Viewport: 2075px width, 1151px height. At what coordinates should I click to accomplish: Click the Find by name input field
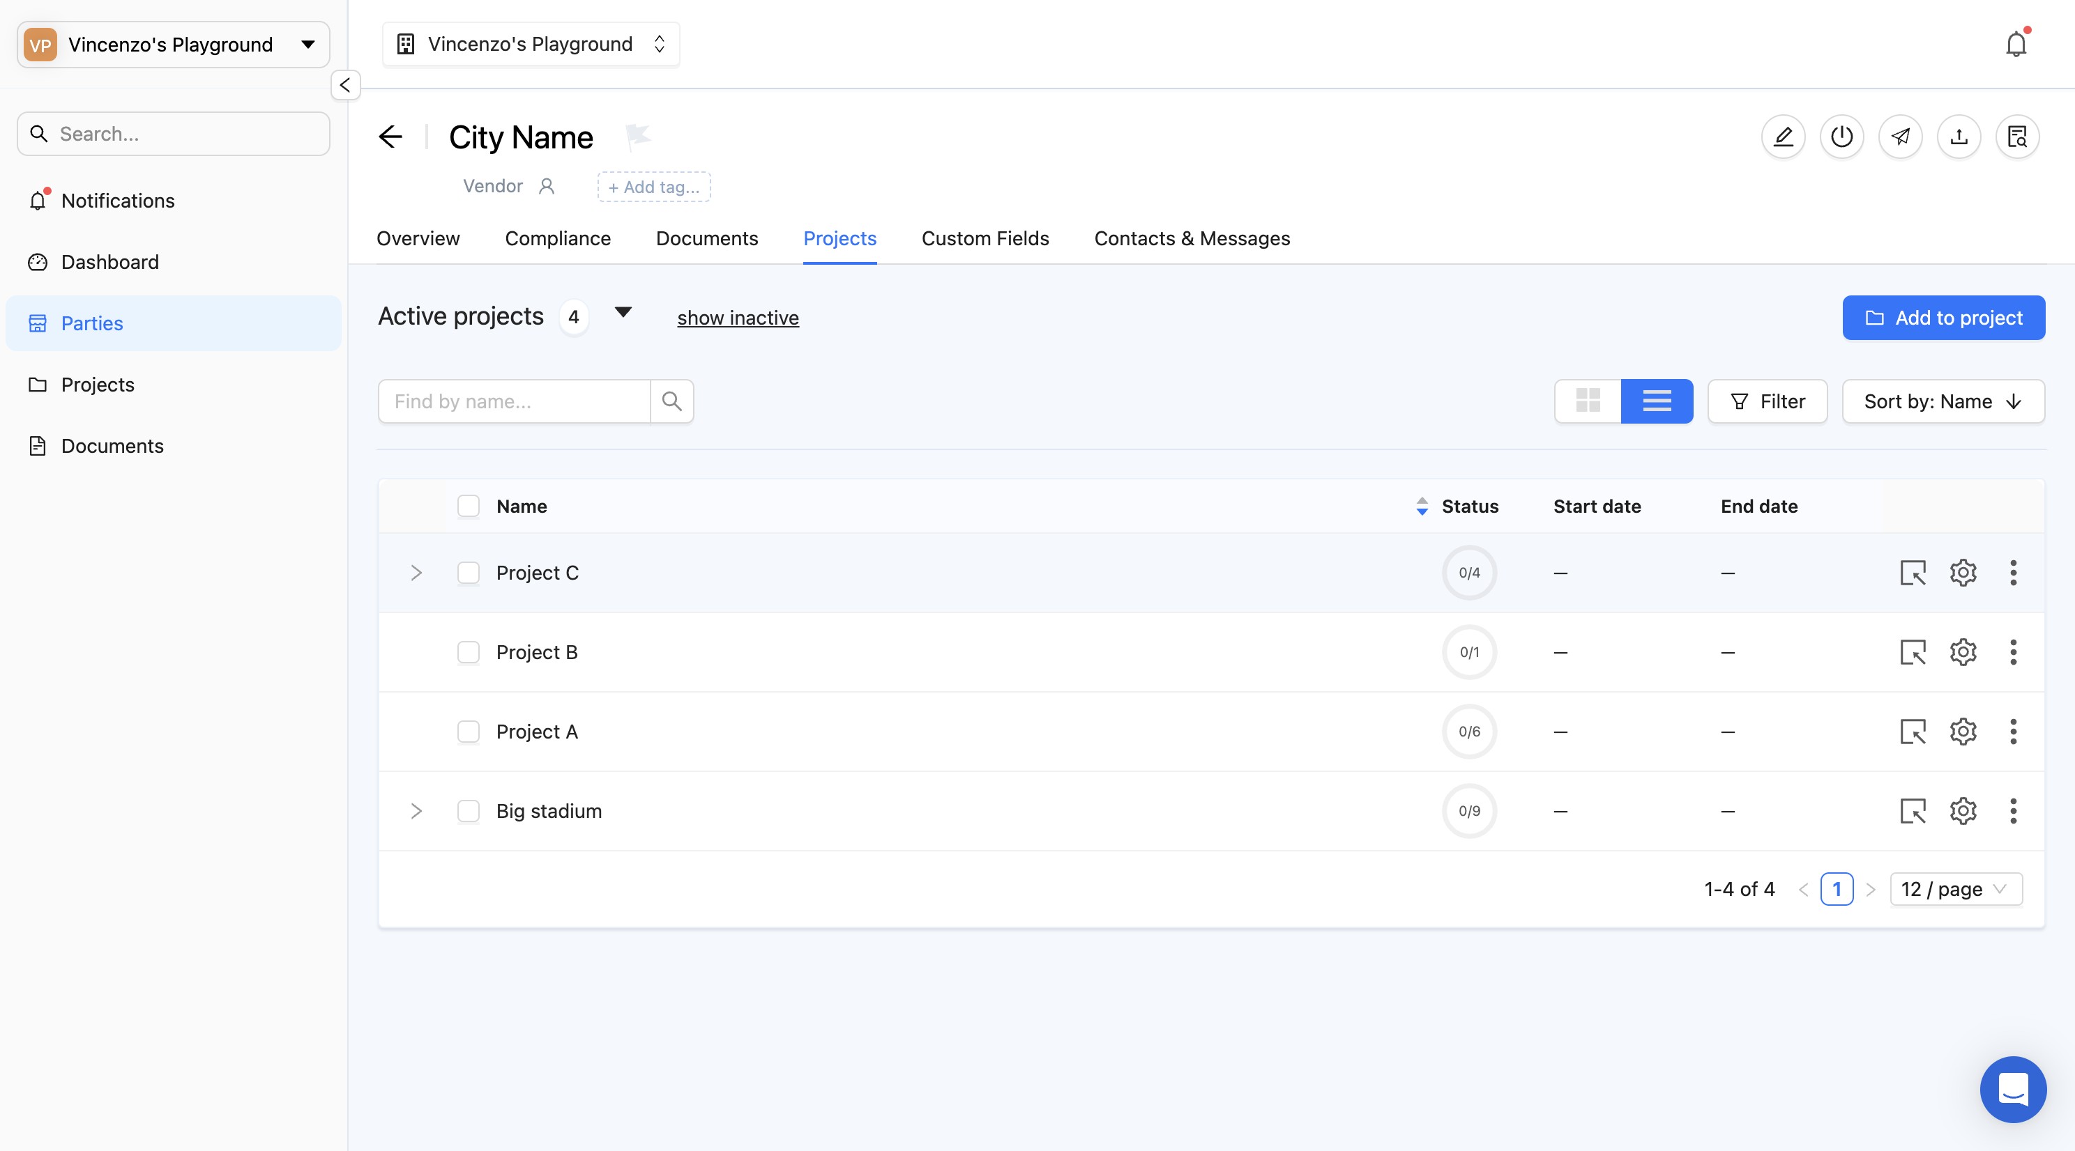[514, 401]
